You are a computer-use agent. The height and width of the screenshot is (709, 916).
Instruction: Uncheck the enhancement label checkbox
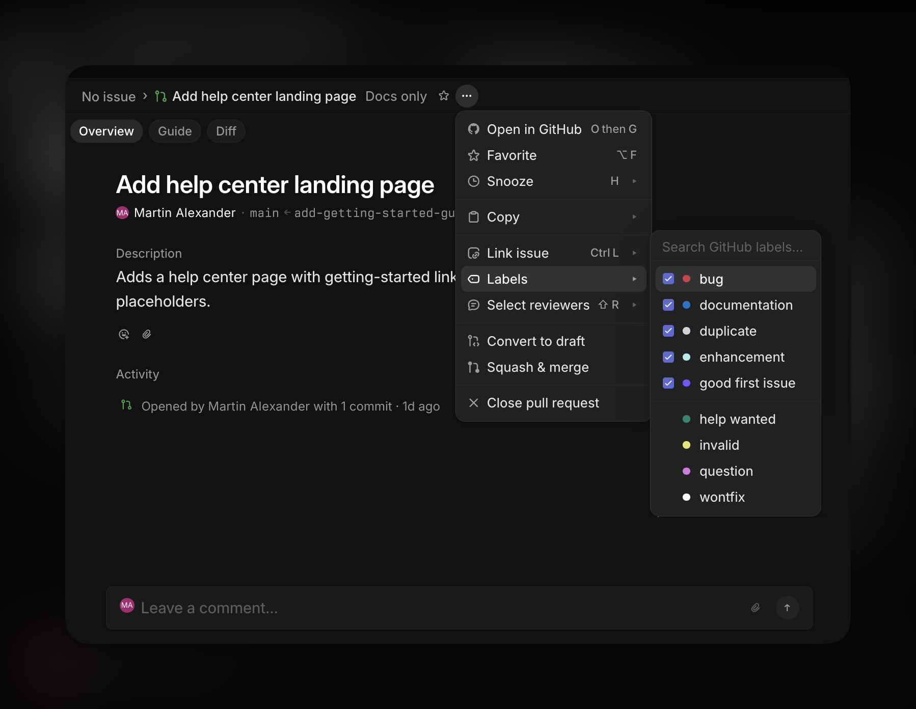(x=668, y=357)
